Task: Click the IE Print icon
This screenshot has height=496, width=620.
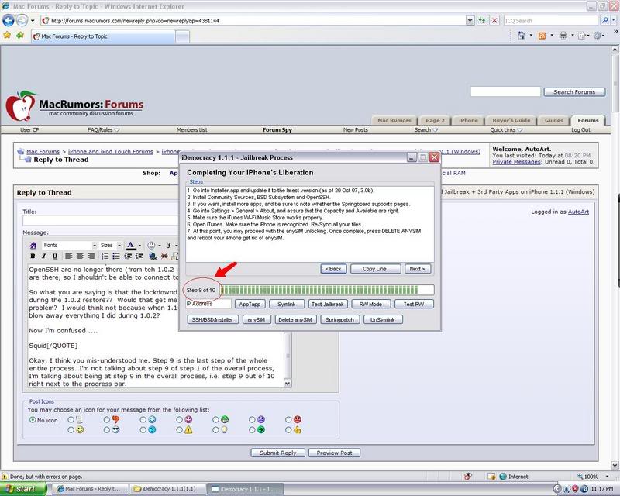Action: [x=563, y=36]
